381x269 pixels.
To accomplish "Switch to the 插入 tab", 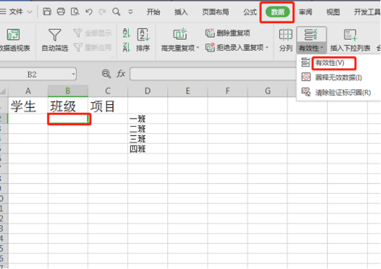I will tap(181, 12).
